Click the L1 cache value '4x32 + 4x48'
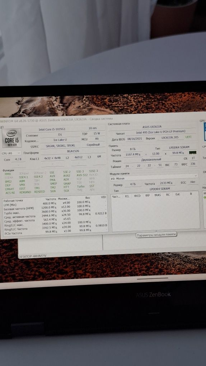206x366 pixels. [x=52, y=158]
